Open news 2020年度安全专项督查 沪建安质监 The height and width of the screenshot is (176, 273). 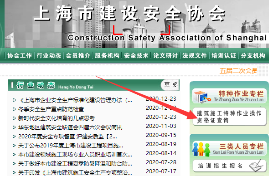pyautogui.click(x=67, y=137)
